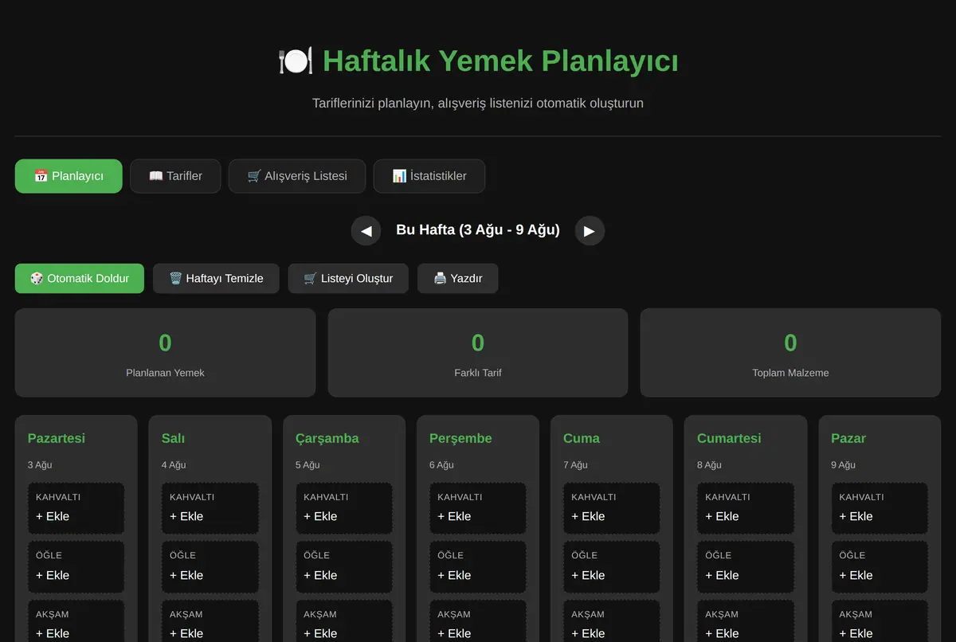Add Cumartesi Kahvaltı meal

(745, 508)
